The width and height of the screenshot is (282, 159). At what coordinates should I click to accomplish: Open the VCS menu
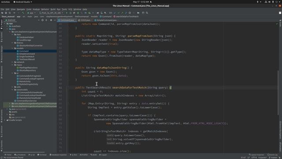[70, 9]
